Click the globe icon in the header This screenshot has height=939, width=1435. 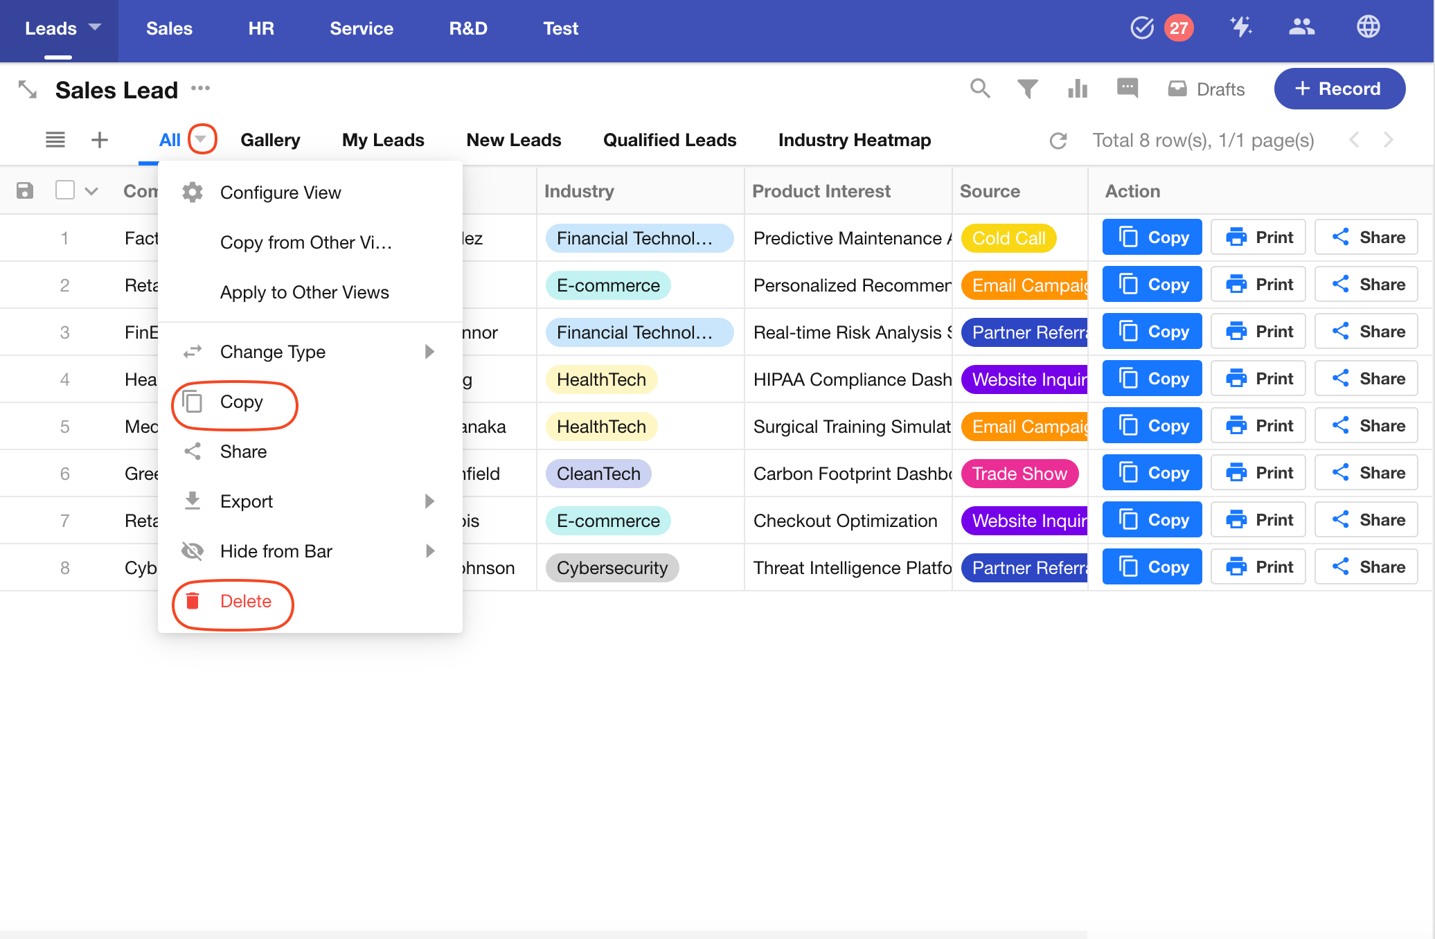tap(1368, 28)
